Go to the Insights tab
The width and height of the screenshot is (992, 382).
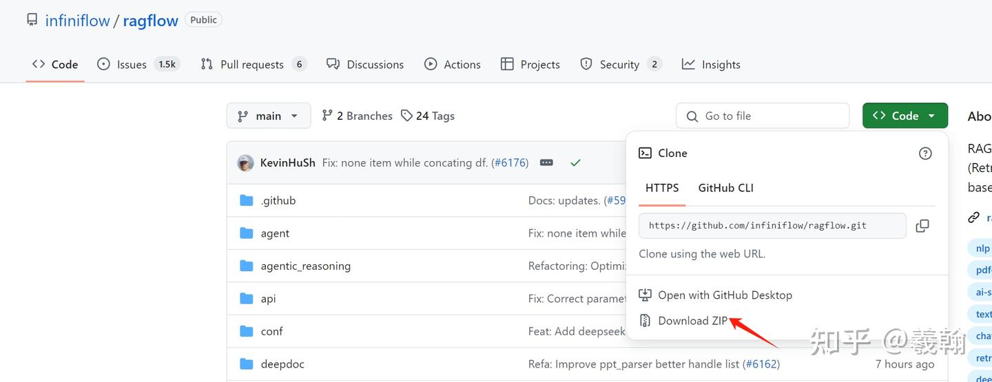[x=720, y=65]
